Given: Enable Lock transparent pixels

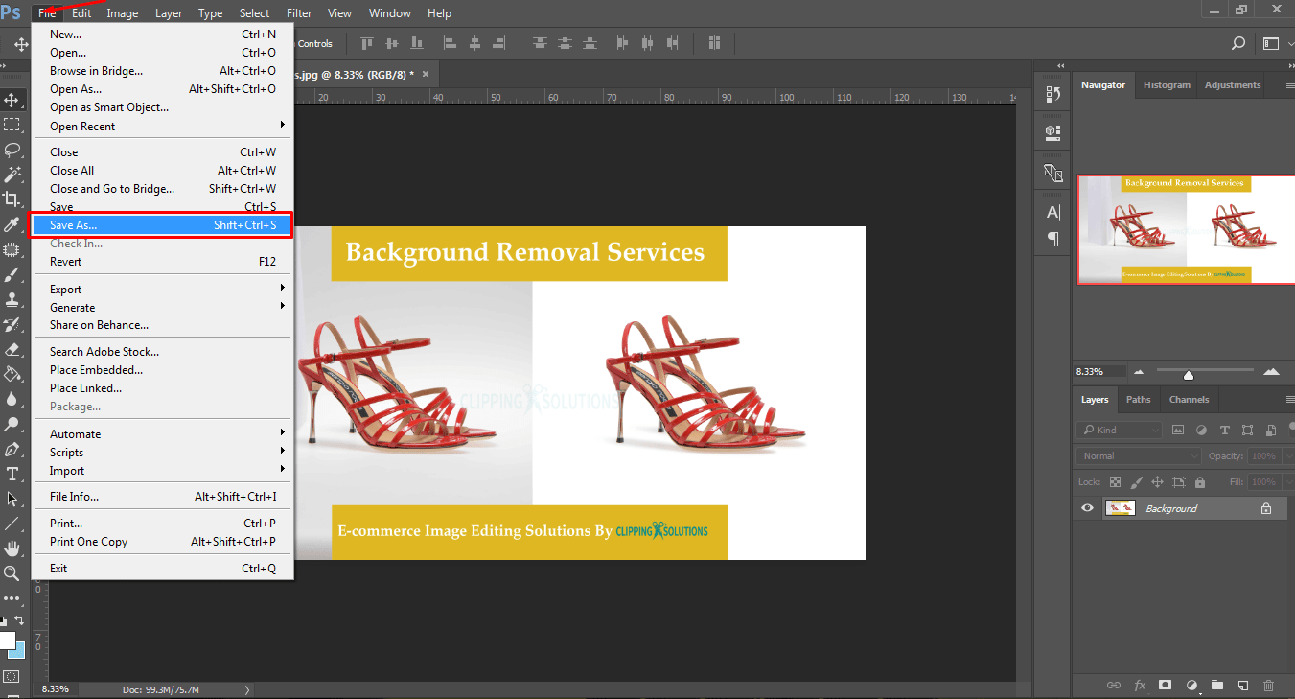Looking at the screenshot, I should coord(1114,481).
